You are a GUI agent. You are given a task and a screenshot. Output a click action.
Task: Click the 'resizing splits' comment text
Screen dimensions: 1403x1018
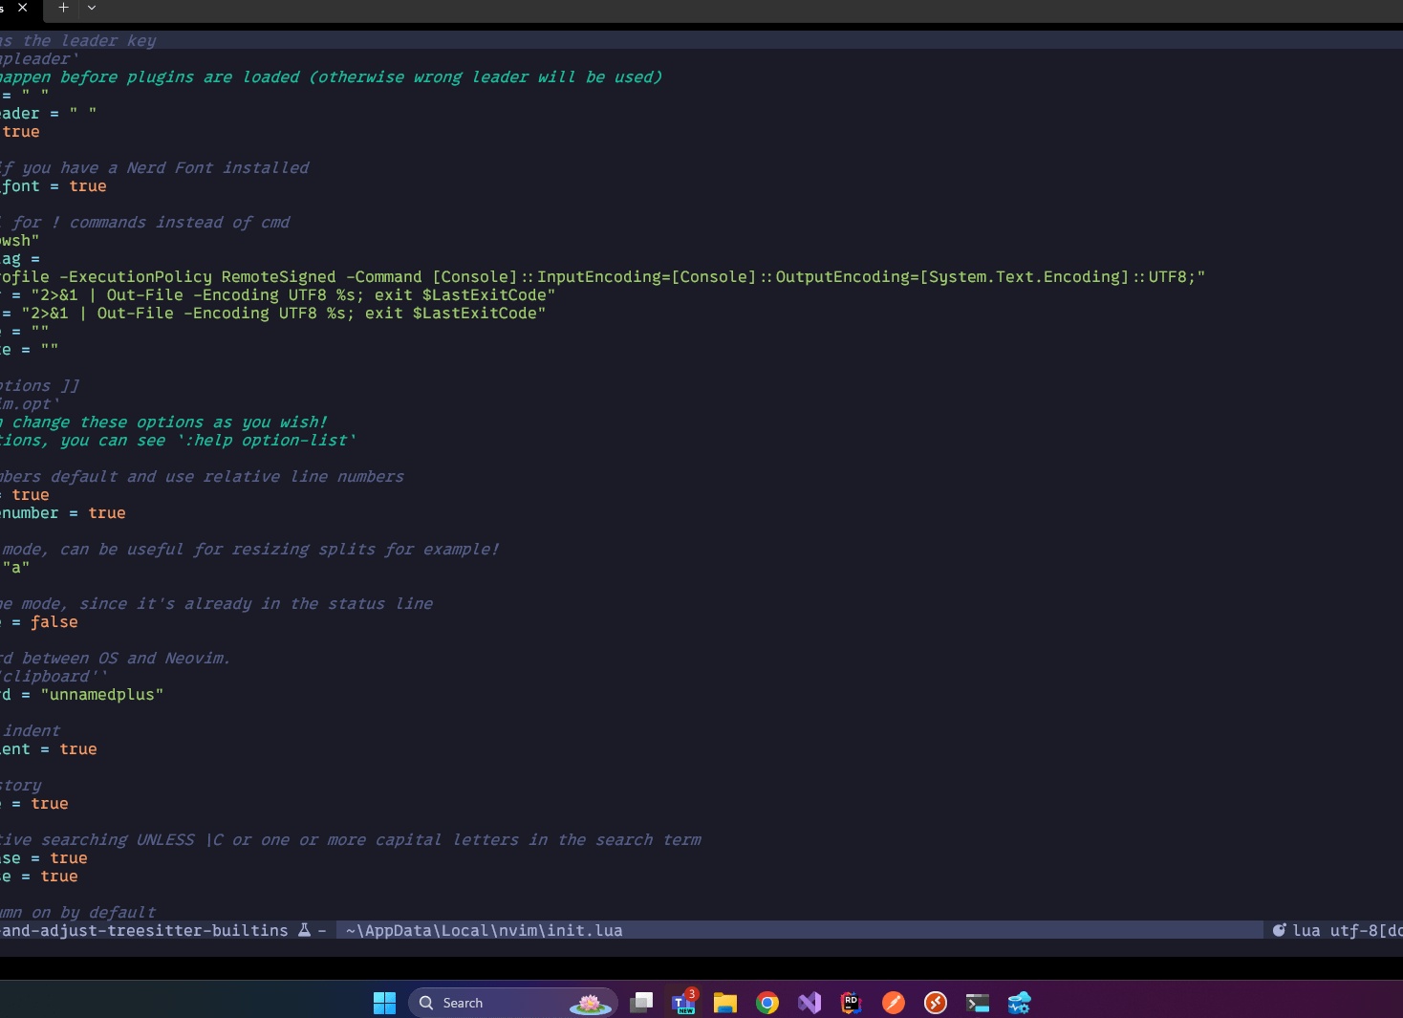pos(303,550)
